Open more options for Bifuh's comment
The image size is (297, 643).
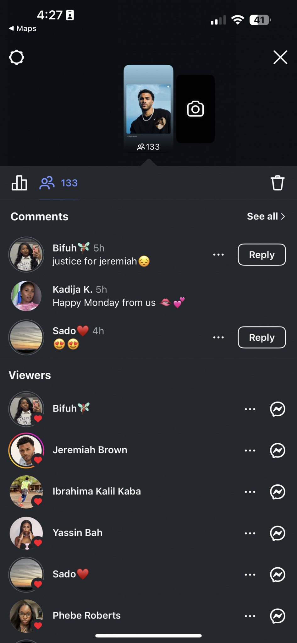pos(218,255)
